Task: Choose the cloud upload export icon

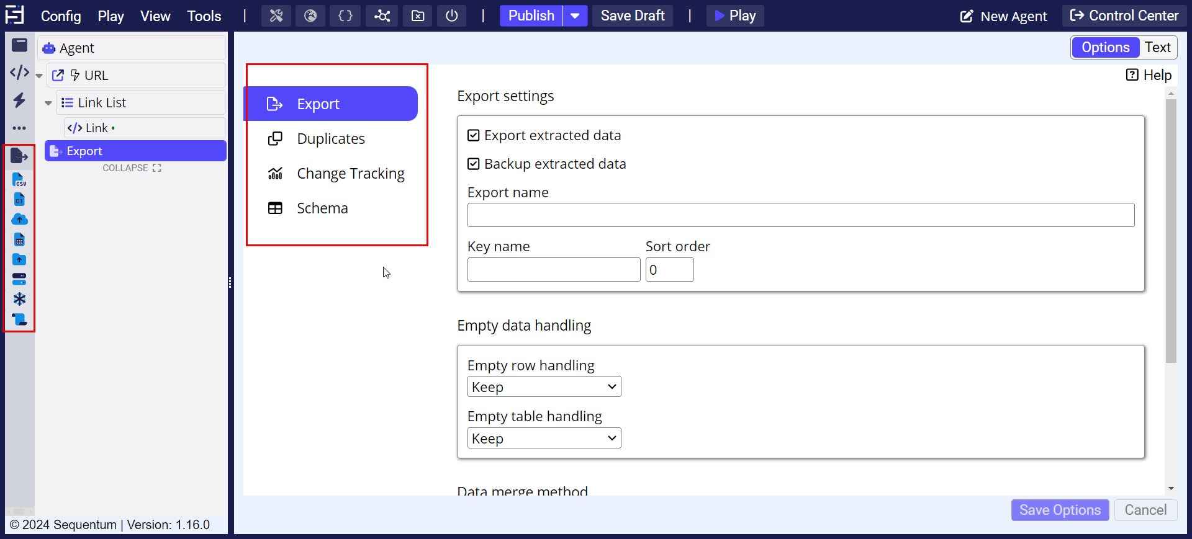Action: (x=19, y=220)
